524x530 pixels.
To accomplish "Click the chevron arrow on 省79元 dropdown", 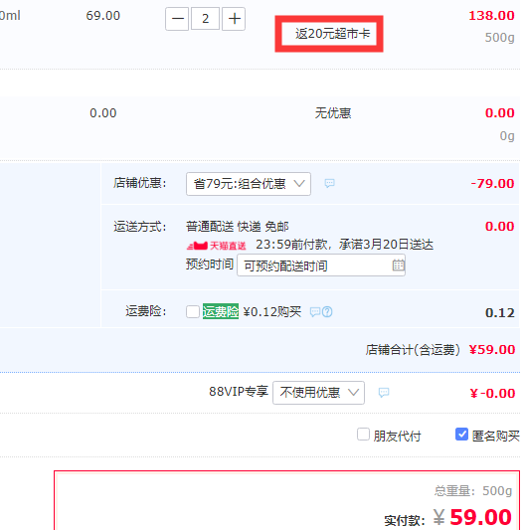I will pos(299,184).
